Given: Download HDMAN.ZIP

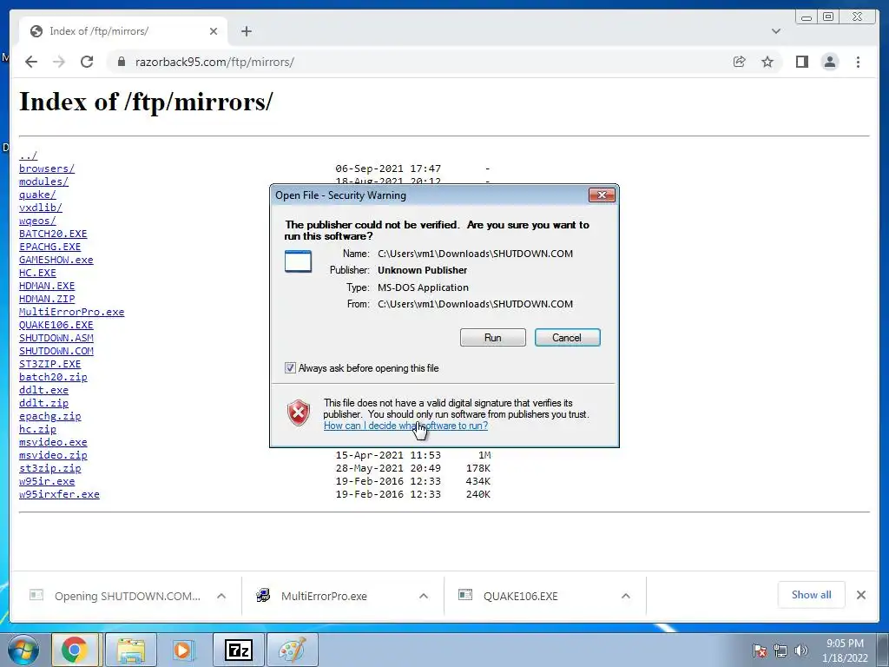Looking at the screenshot, I should 47,299.
